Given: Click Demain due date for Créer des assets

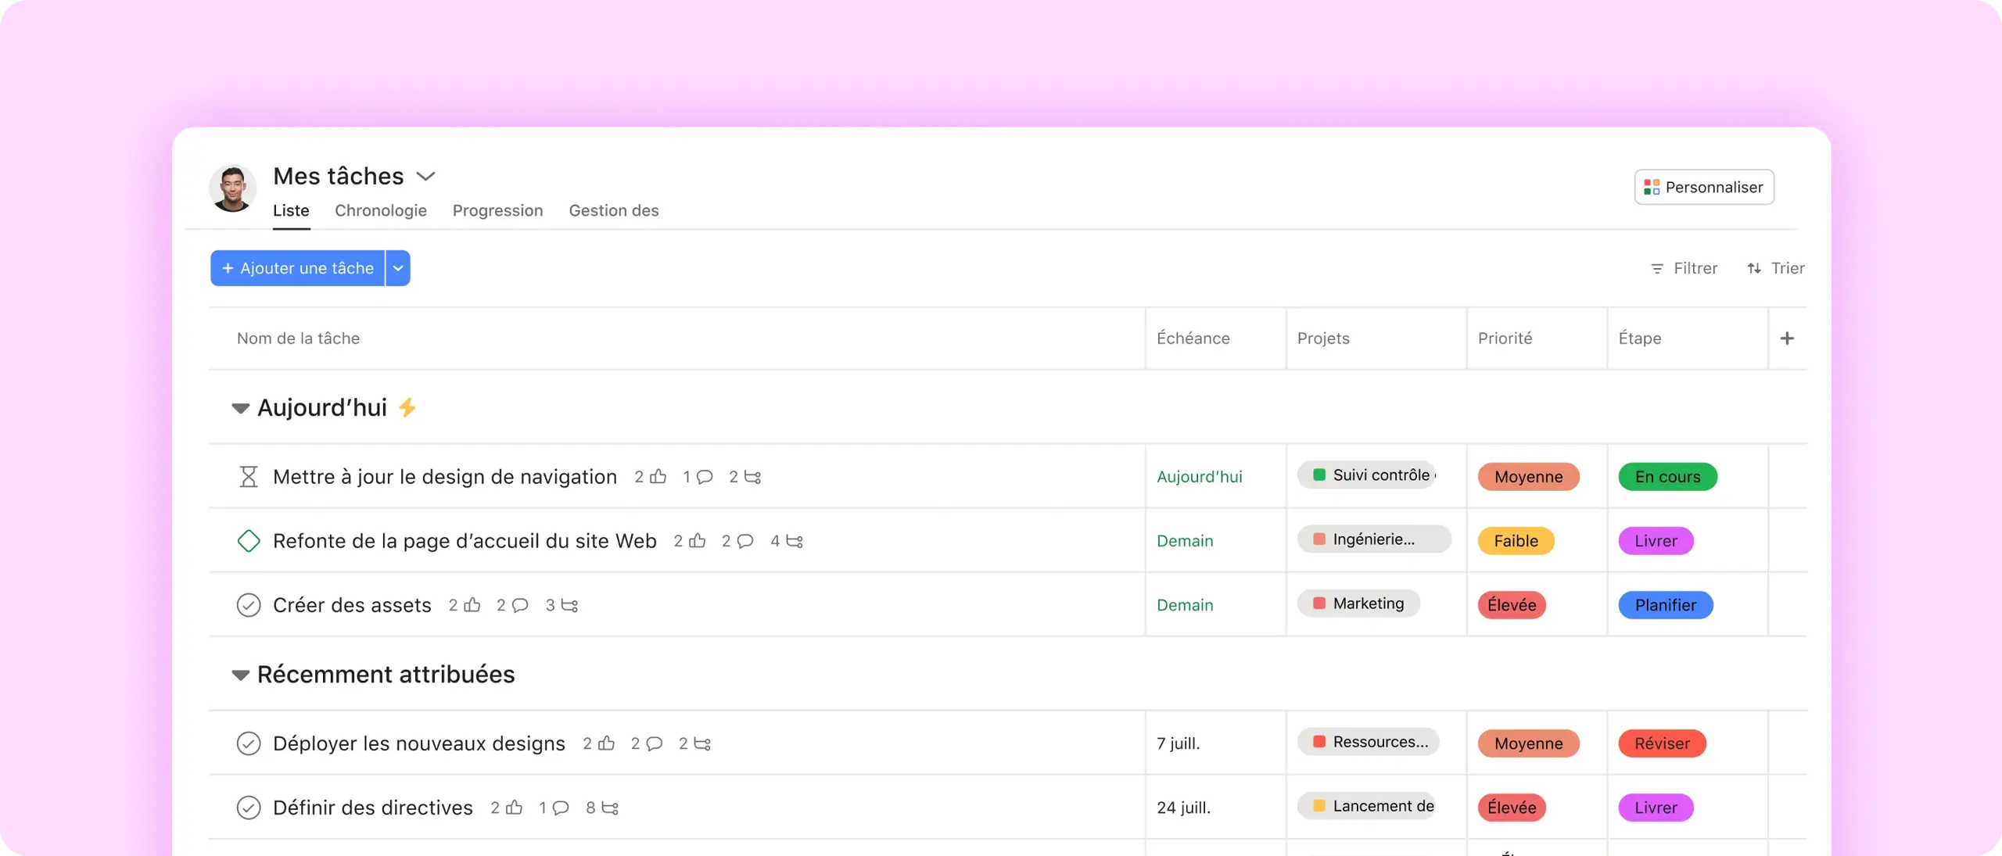Looking at the screenshot, I should coord(1185,605).
